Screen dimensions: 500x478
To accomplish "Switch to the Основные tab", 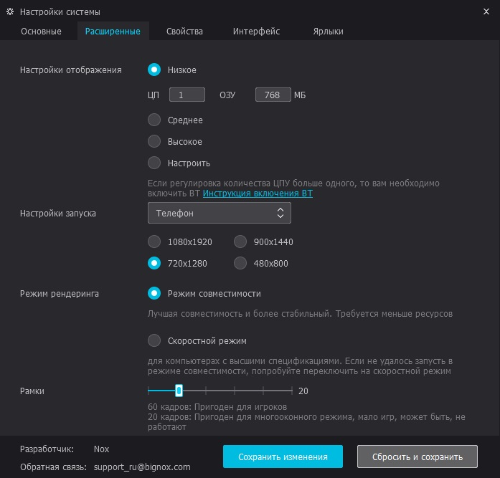I will click(41, 32).
